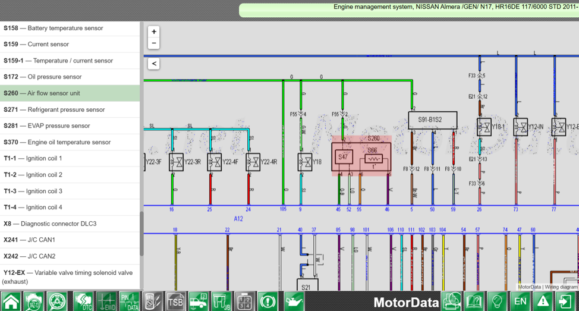
Task: Click the Y18-1 valve symbol
Action: pos(484,127)
